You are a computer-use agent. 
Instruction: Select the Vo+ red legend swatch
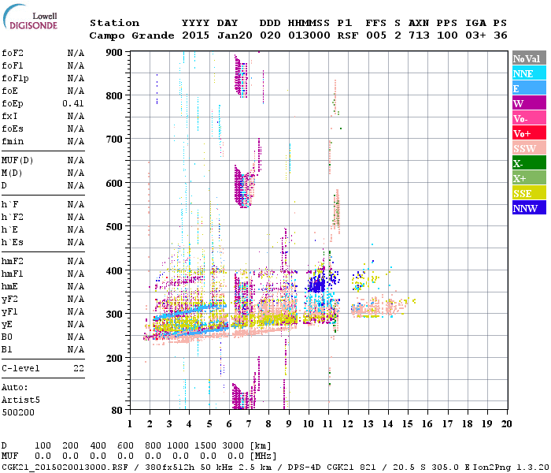click(529, 133)
